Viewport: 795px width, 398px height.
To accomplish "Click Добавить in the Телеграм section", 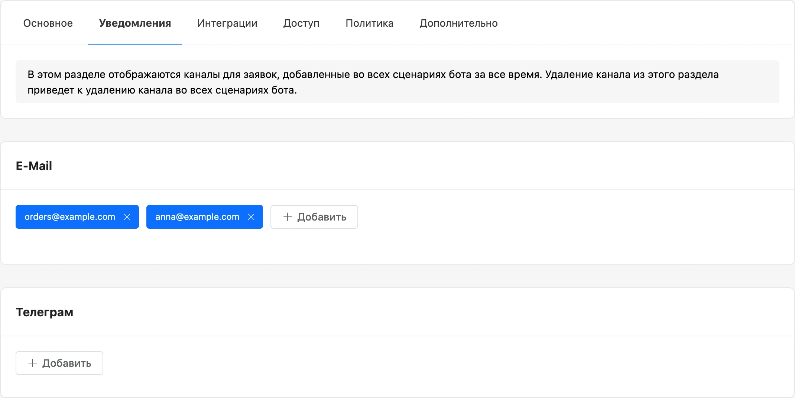I will 59,363.
